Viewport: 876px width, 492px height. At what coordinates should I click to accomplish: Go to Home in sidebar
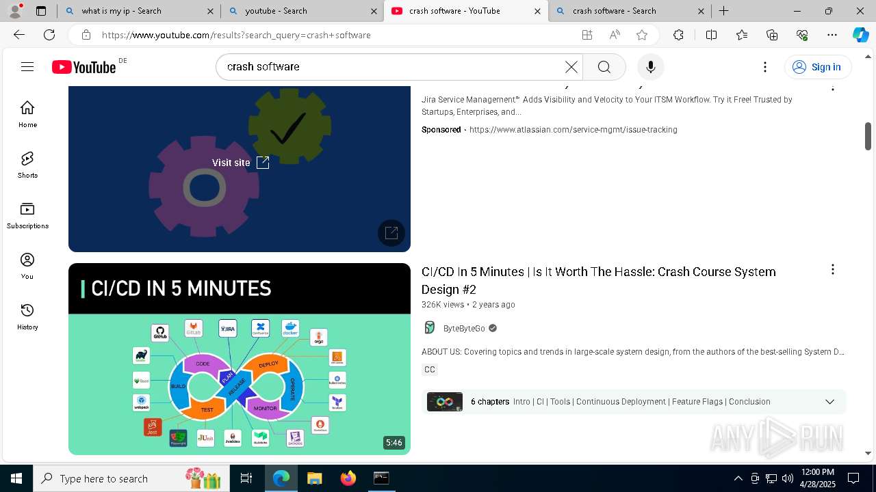27,115
